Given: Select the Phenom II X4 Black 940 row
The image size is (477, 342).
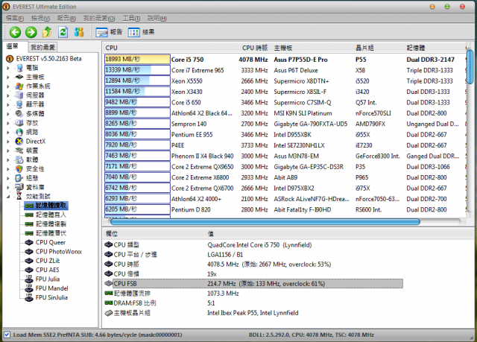Looking at the screenshot, I should coord(285,156).
